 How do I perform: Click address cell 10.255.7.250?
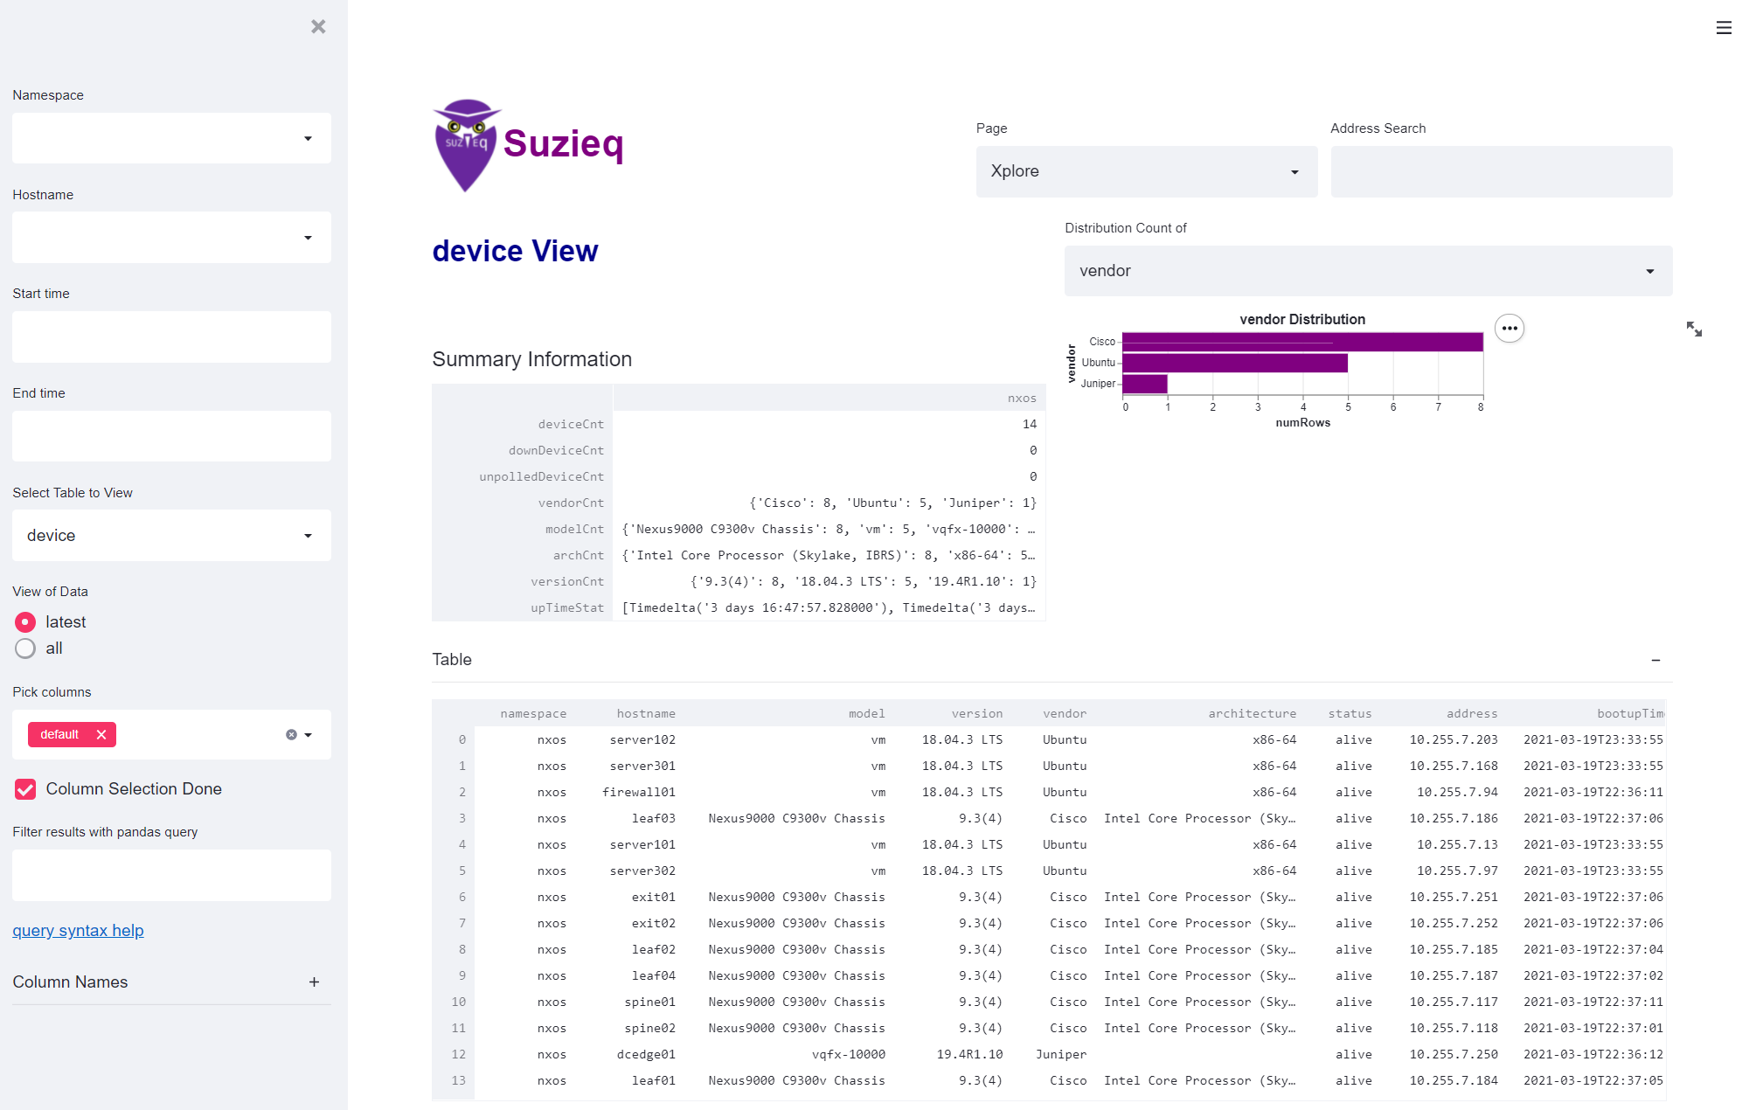(x=1453, y=1055)
